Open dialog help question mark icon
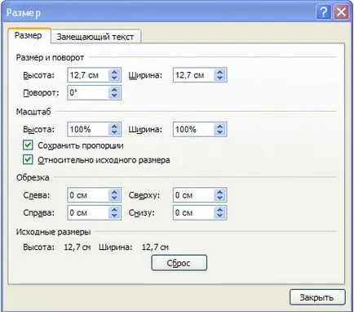 click(324, 12)
